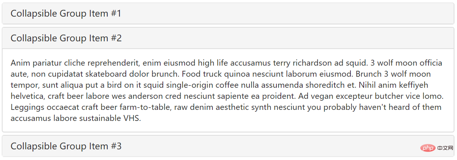The image size is (457, 160).
Task: Click the '#1' in the first header
Action: [116, 14]
